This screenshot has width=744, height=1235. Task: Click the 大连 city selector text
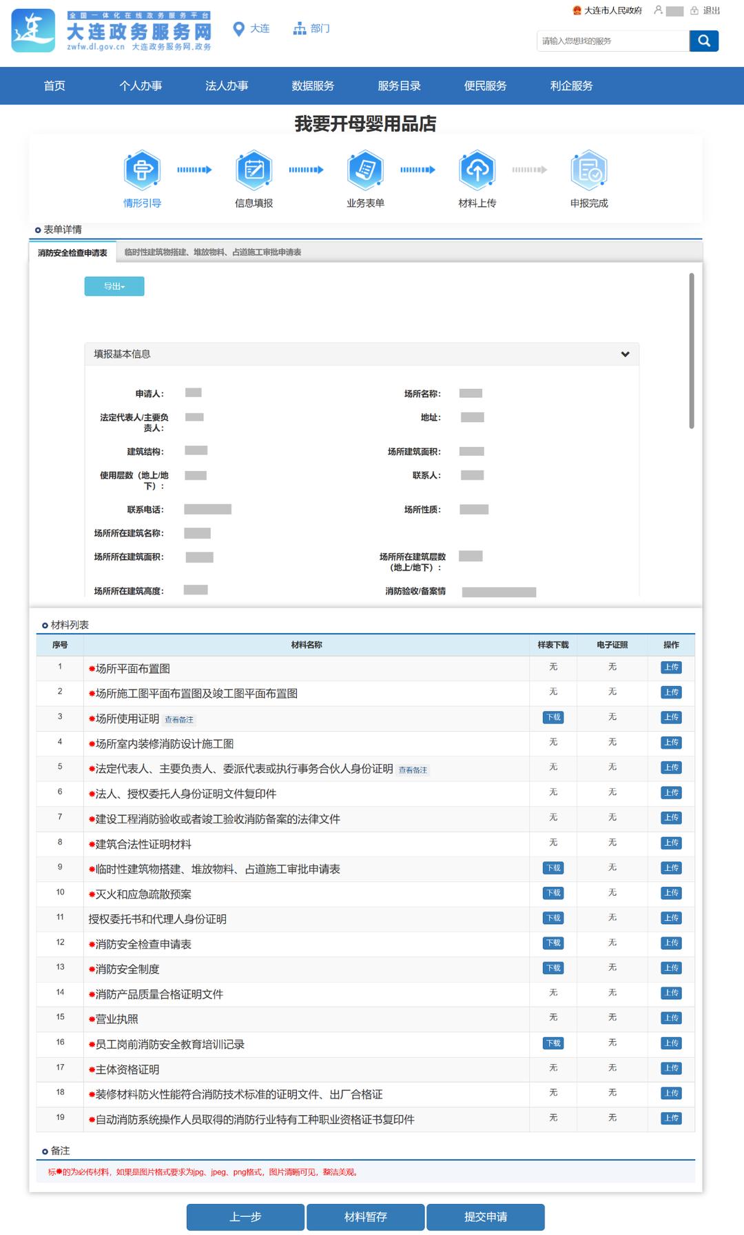(x=260, y=29)
